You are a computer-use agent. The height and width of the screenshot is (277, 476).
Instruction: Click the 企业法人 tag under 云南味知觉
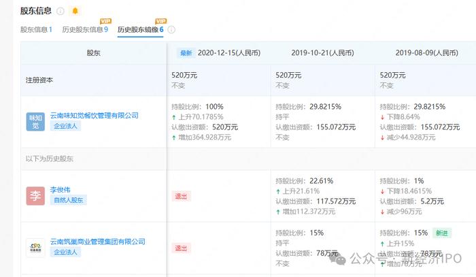click(65, 126)
